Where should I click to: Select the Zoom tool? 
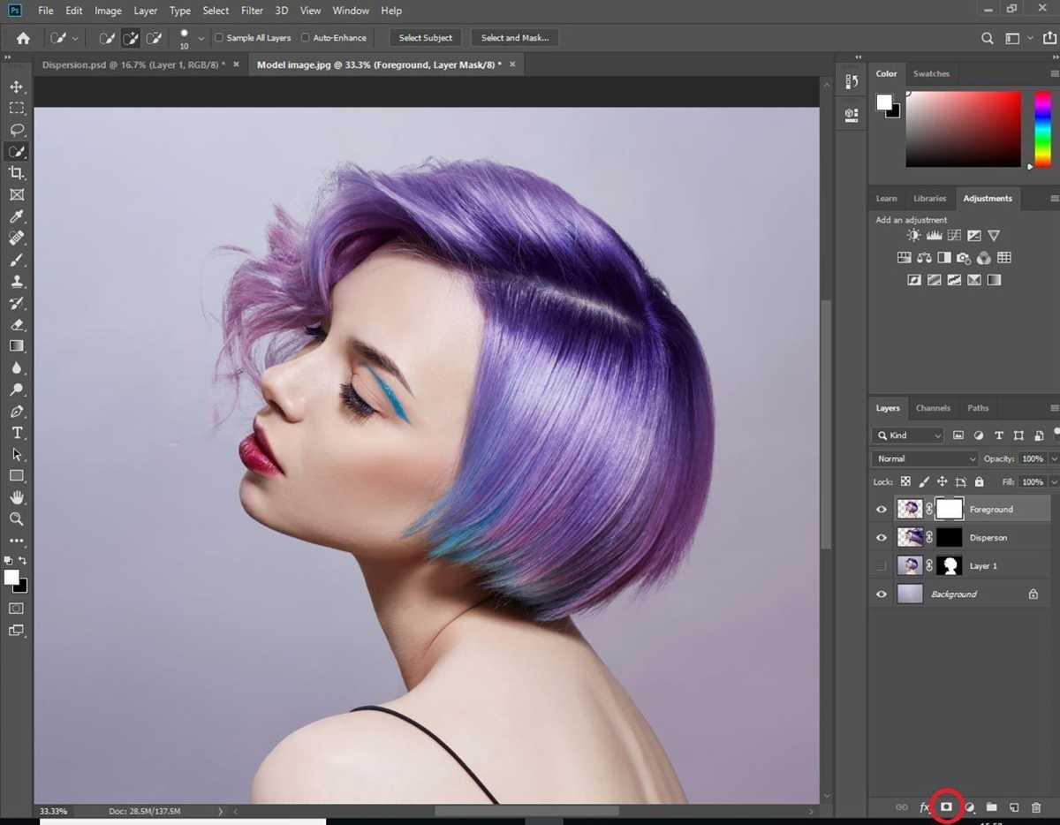(x=16, y=518)
